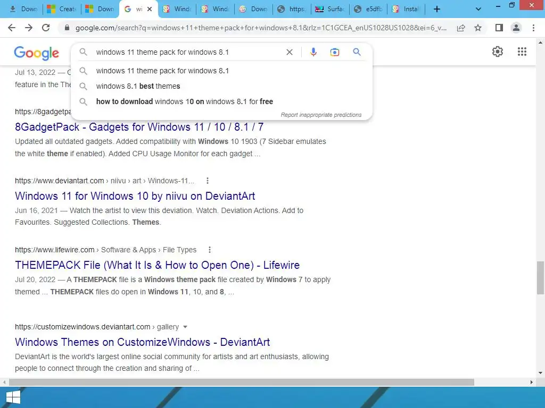Switch to the 'Surfac' tab
Screen dimensions: 545x408
pyautogui.click(x=330, y=9)
